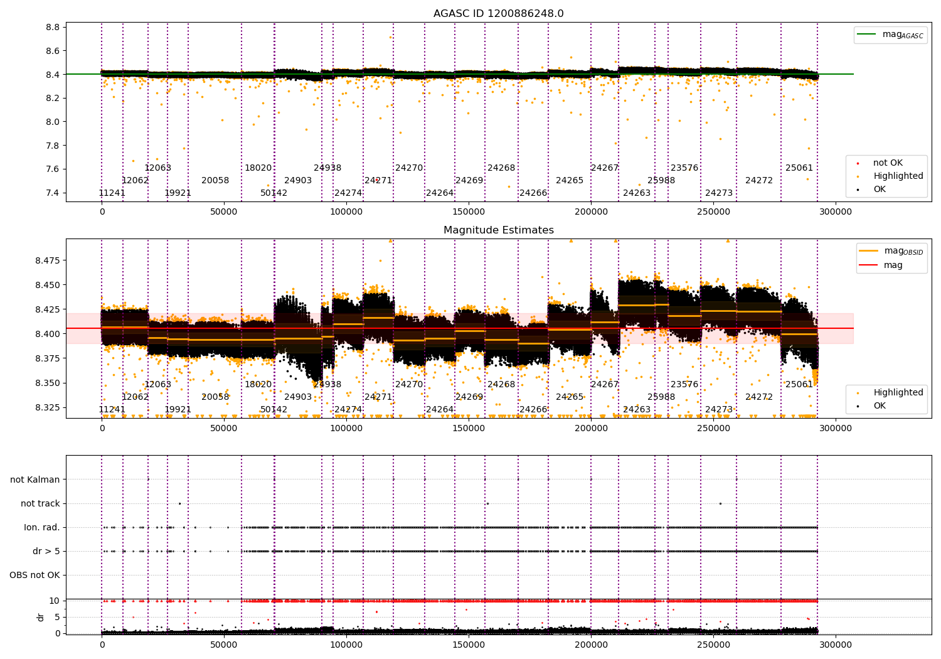
Task: Click the 10 tick on the dr axis
Action: pos(55,601)
